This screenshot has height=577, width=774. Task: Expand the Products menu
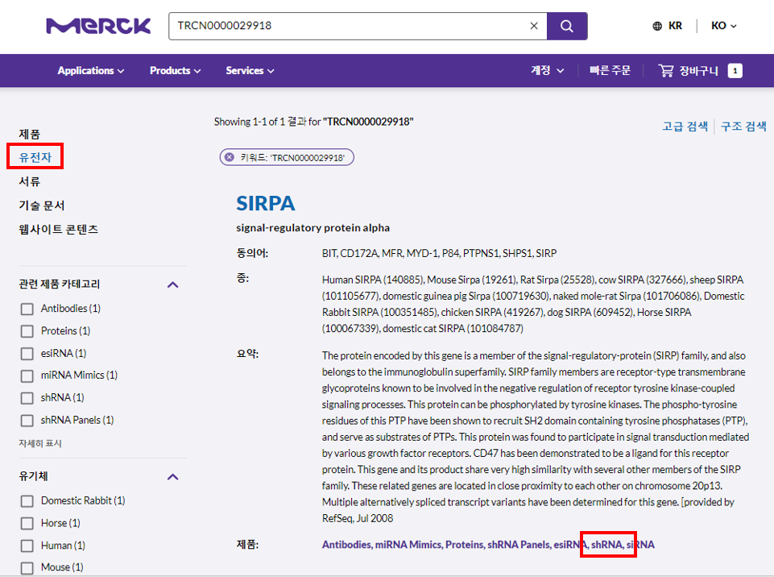coord(175,71)
